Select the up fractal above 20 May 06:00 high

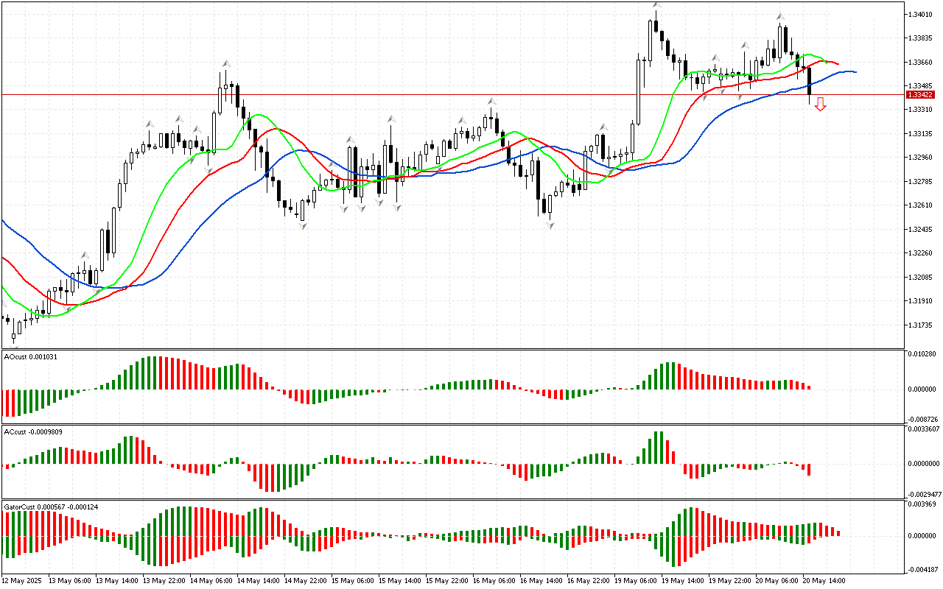pos(780,16)
